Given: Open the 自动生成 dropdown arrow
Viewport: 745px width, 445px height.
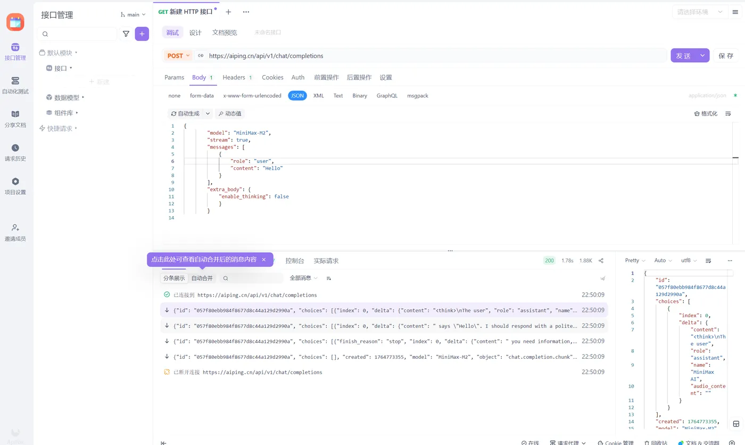Looking at the screenshot, I should (208, 113).
